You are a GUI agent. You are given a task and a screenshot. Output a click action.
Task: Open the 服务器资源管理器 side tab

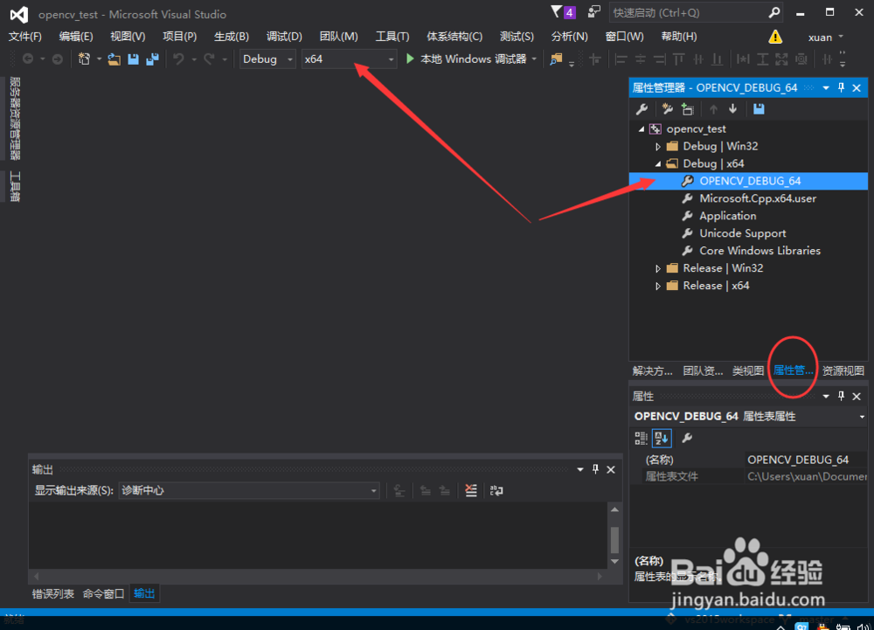(x=15, y=119)
